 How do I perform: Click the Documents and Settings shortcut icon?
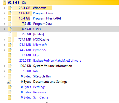pyautogui.click(x=9, y=82)
